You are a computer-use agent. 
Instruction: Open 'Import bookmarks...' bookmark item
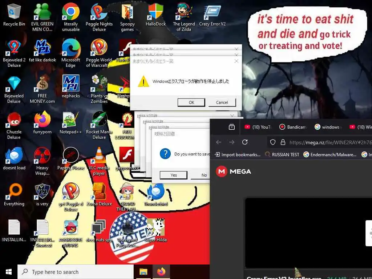pyautogui.click(x=238, y=155)
